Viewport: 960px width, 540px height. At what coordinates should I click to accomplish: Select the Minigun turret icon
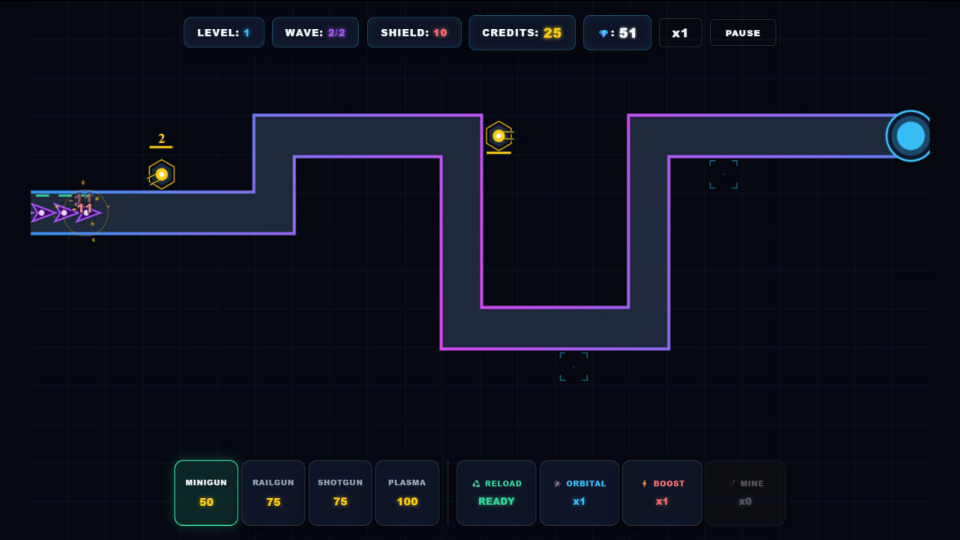[206, 493]
